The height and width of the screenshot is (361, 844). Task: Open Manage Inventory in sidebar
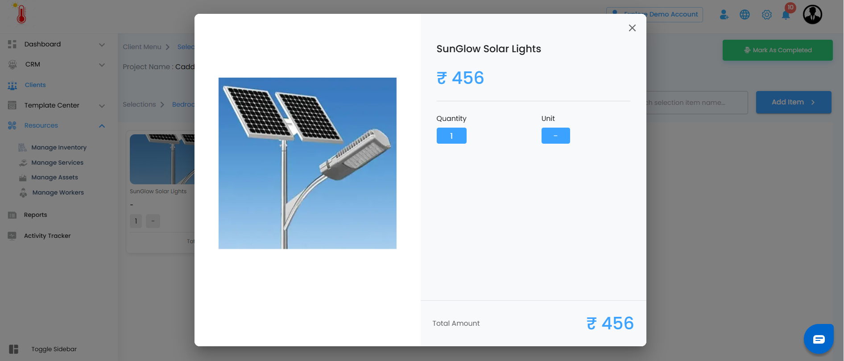(58, 147)
